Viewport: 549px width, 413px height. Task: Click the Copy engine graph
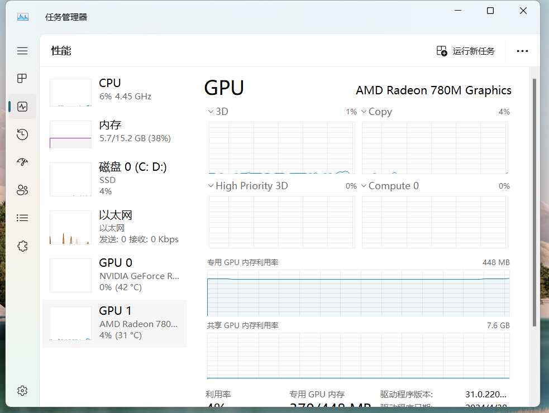[x=435, y=148]
